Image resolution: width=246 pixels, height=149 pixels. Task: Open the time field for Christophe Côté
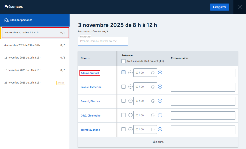142,115
